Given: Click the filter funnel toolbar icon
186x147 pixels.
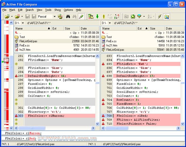Looking at the screenshot, I should tap(139, 16).
